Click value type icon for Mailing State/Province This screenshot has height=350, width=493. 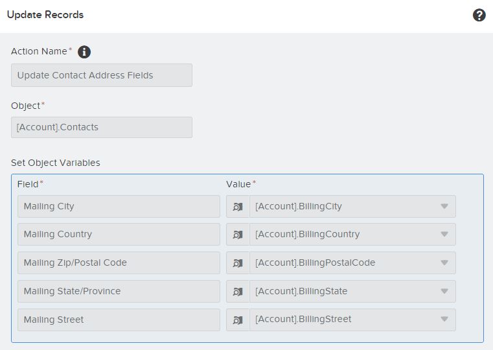[x=238, y=292]
